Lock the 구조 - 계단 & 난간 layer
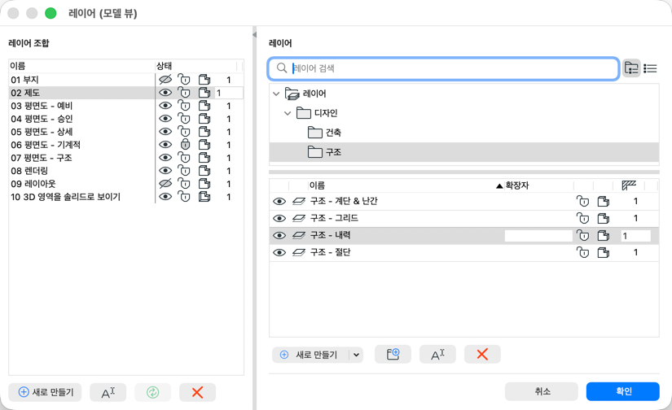 pos(583,201)
